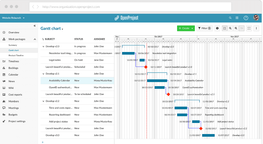Open the Website Relaunch project selector

click(13, 18)
